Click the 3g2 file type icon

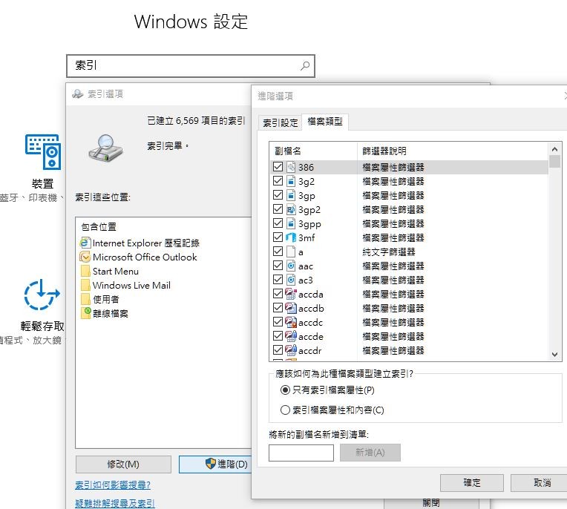(291, 181)
